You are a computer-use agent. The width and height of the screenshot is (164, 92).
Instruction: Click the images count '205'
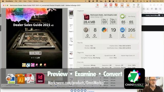131,30
